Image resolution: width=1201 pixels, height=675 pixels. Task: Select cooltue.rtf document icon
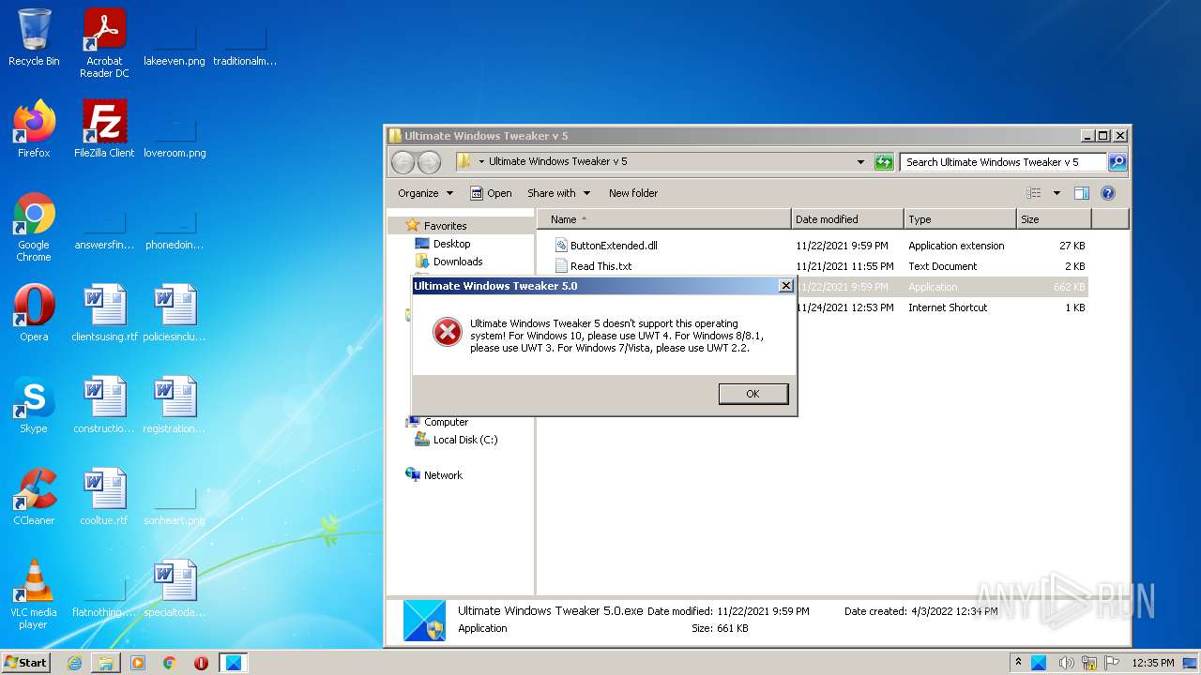click(x=104, y=496)
